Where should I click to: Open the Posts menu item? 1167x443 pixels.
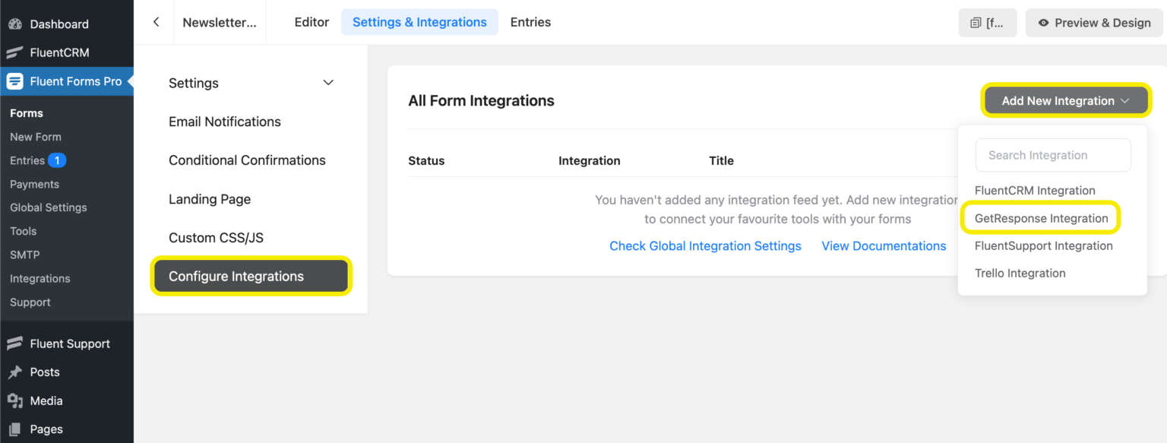coord(45,372)
